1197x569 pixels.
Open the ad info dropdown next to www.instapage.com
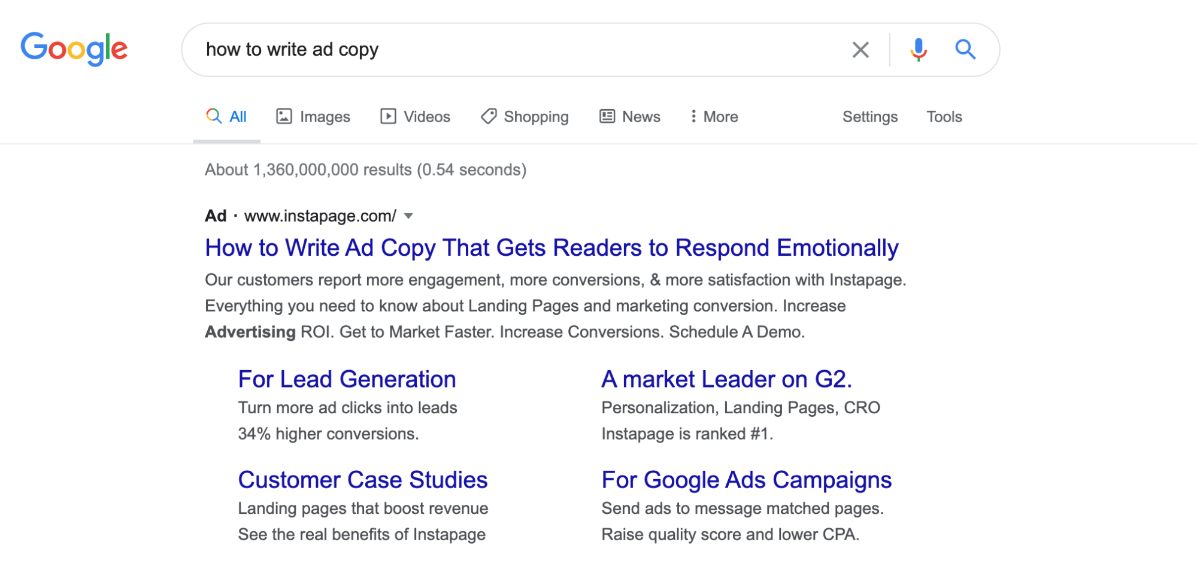coord(408,216)
